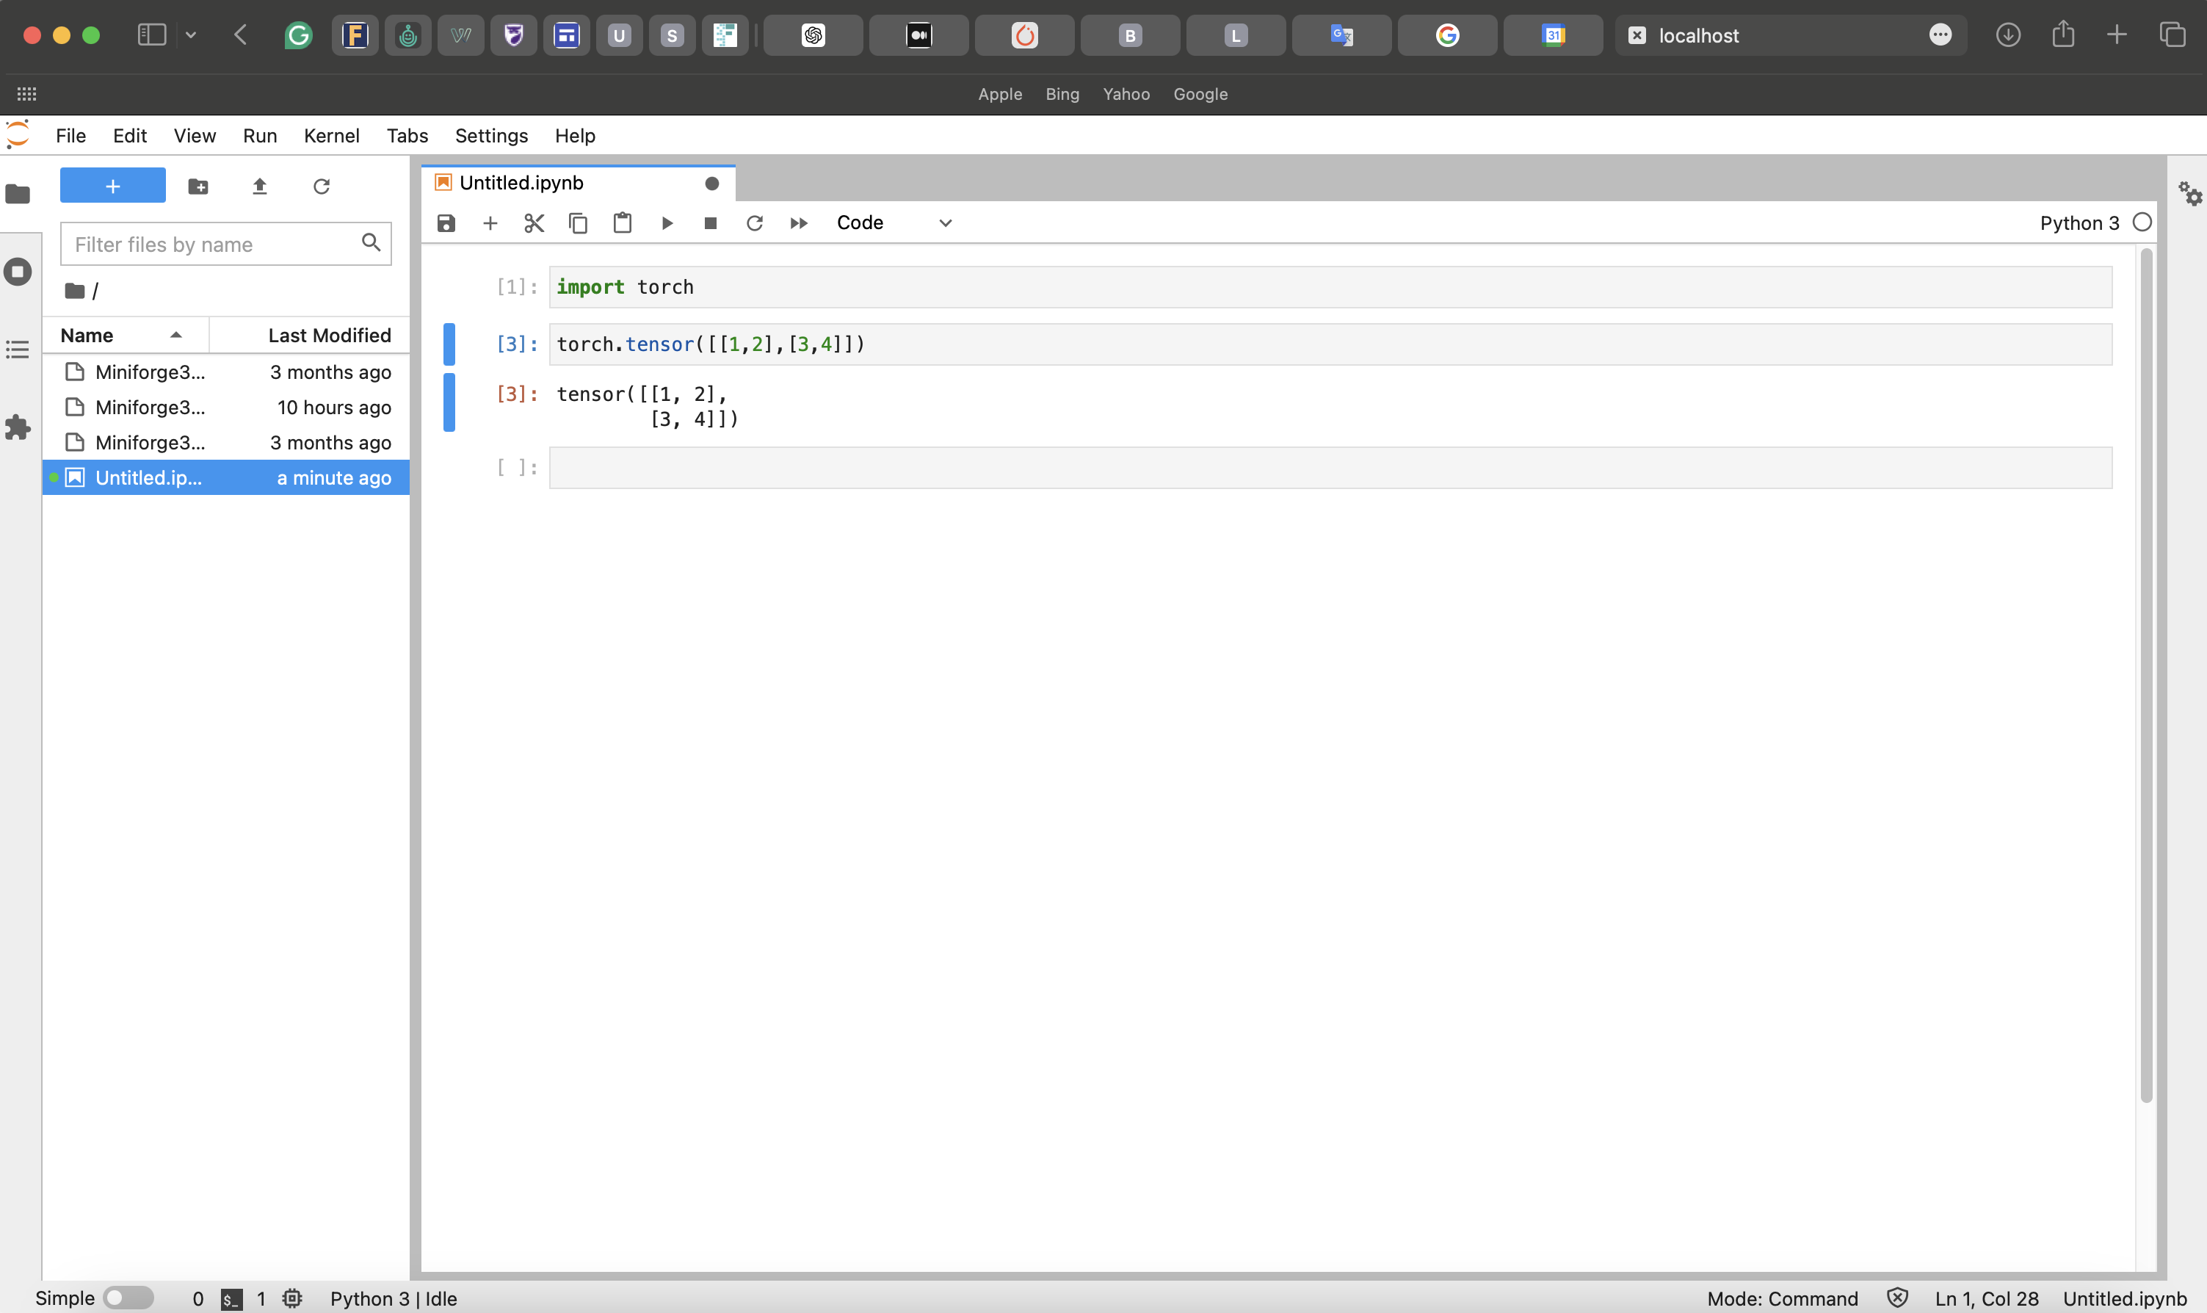Click the terminals count icon in status bar
2207x1313 pixels.
[x=232, y=1299]
